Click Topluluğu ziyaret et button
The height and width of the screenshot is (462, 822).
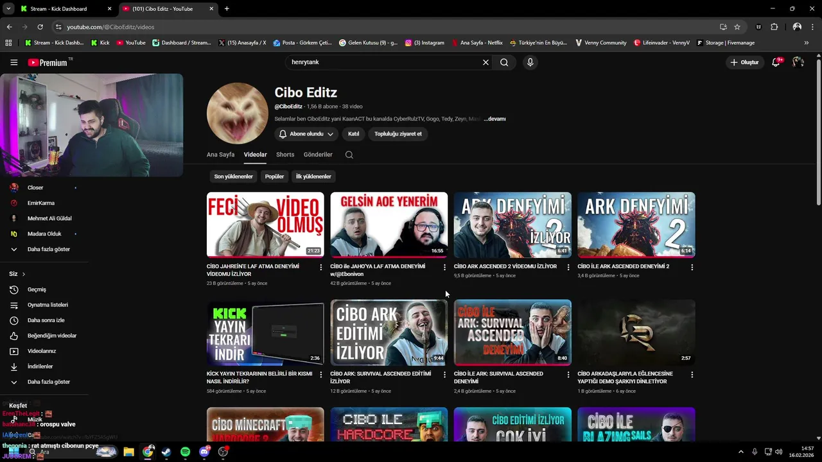click(398, 134)
